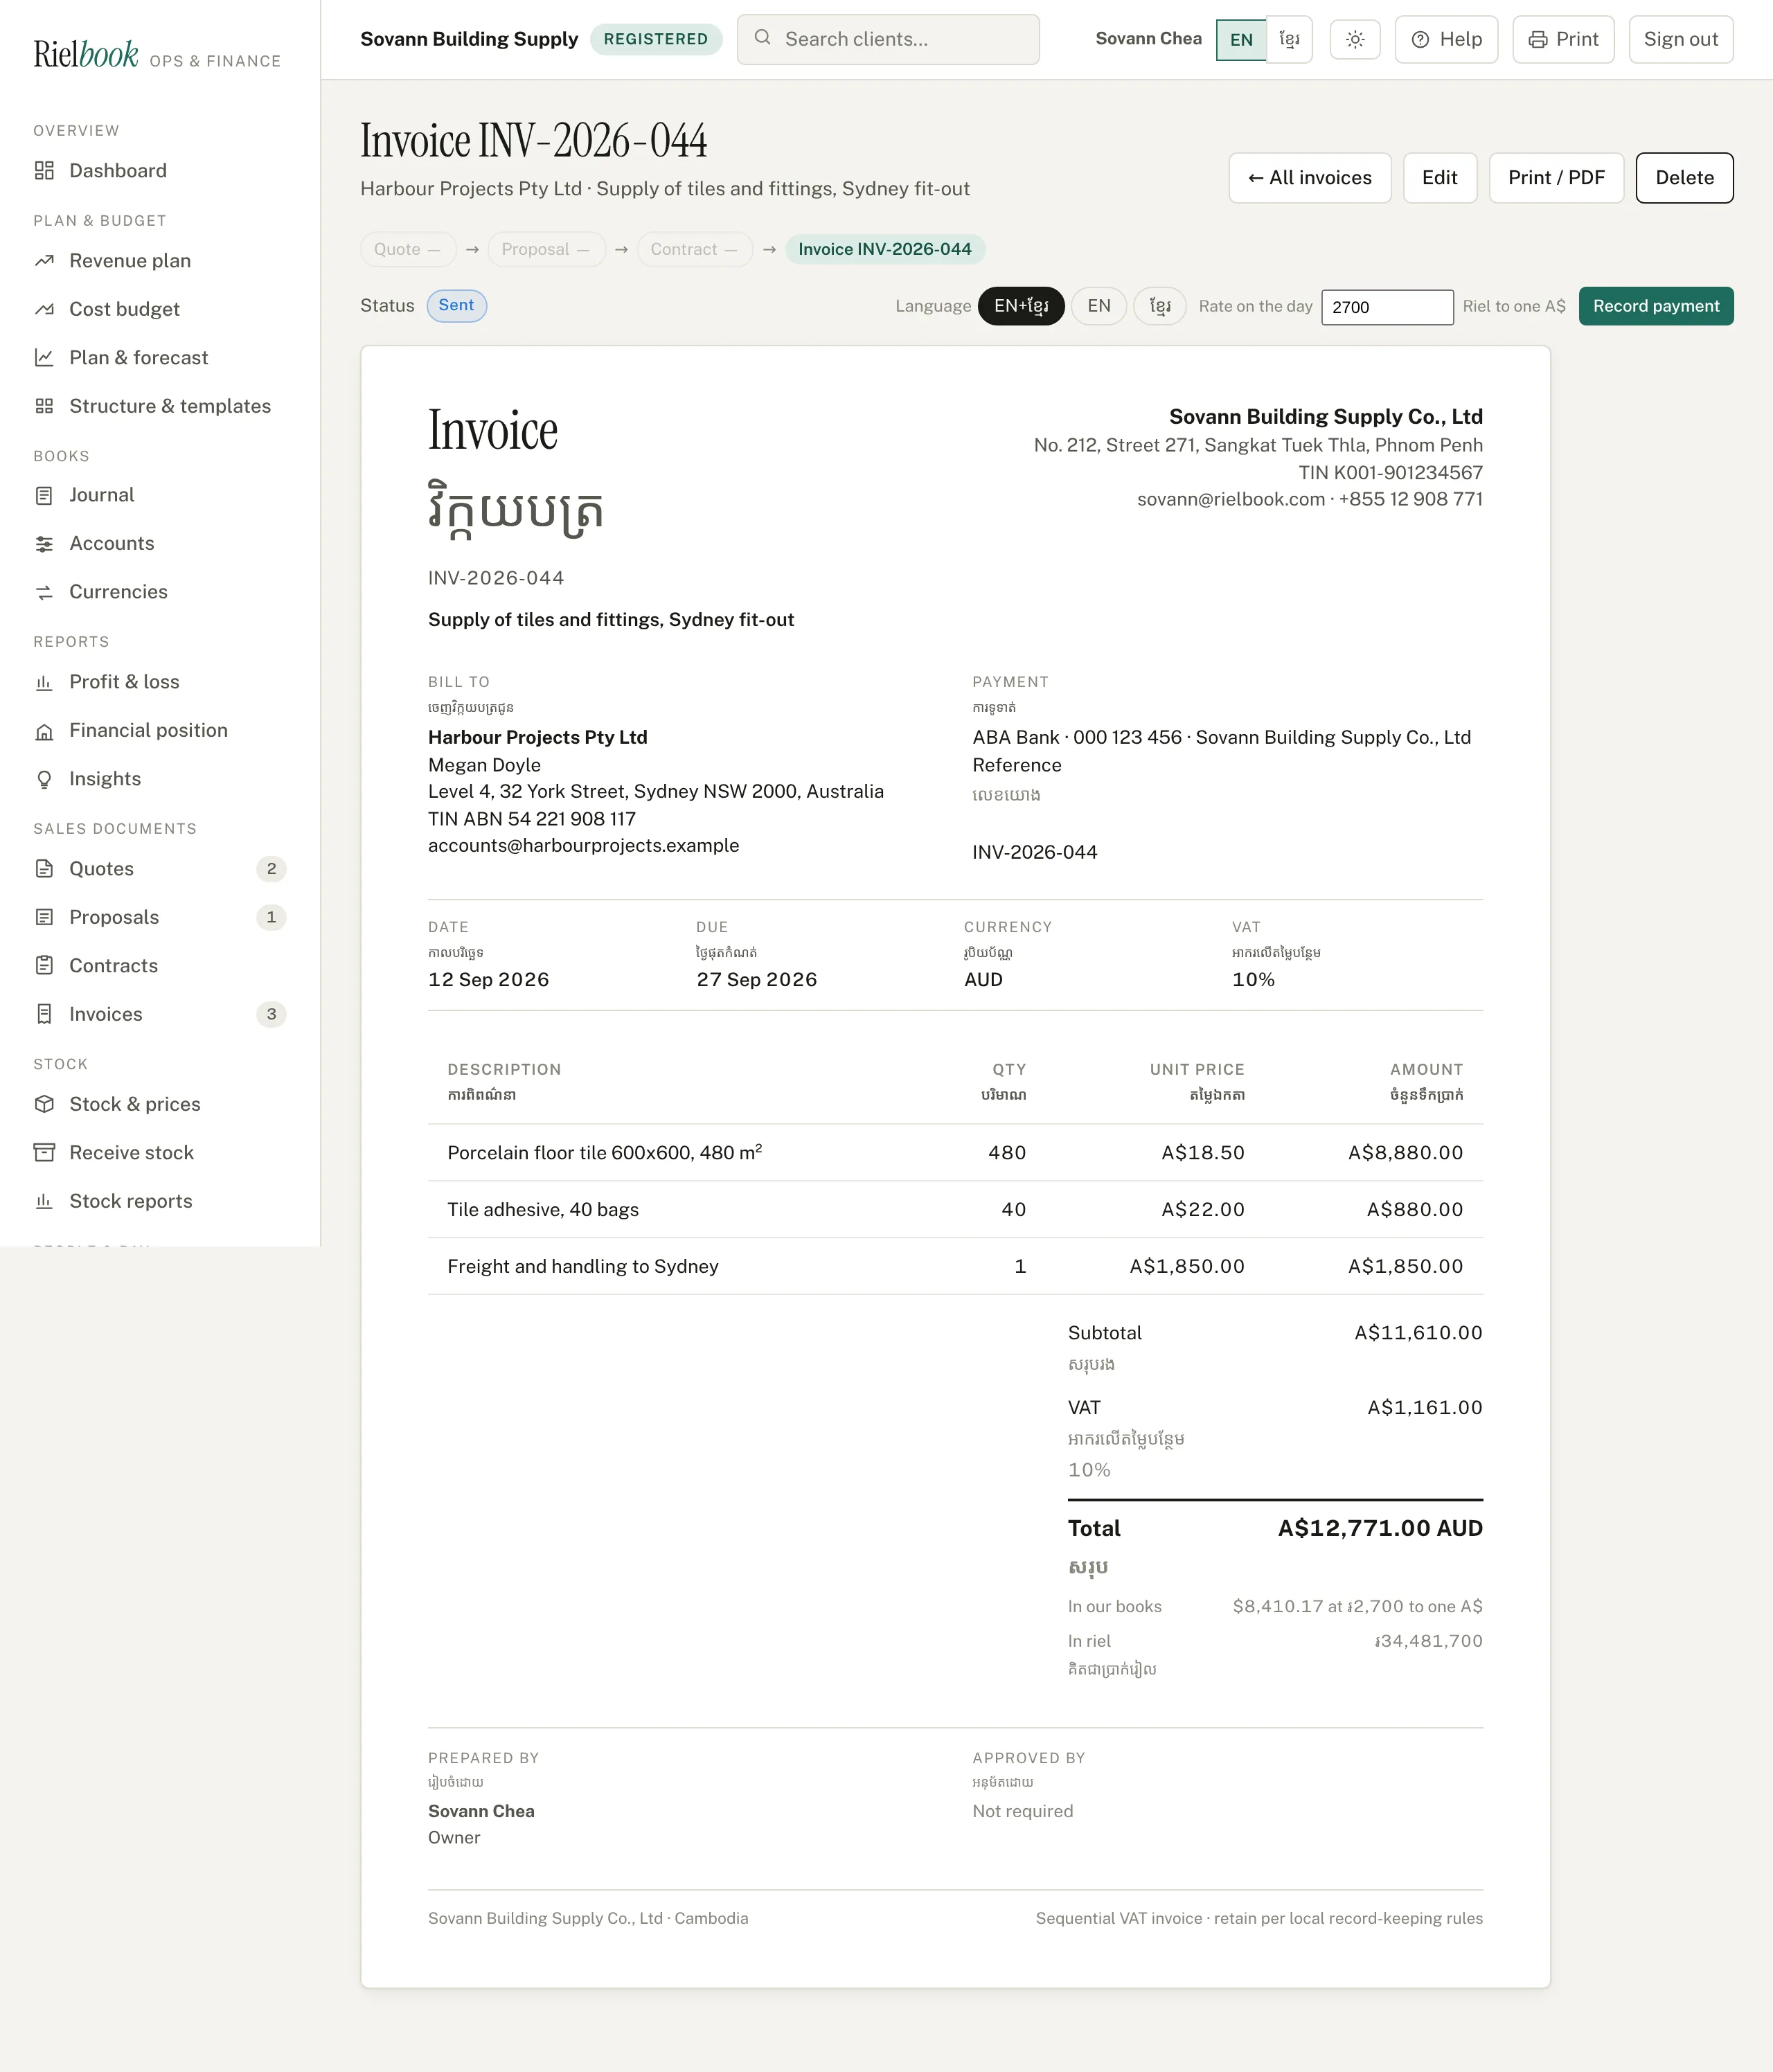The height and width of the screenshot is (2072, 1773).
Task: Click the Currencies exchange arrows icon
Action: 44,592
